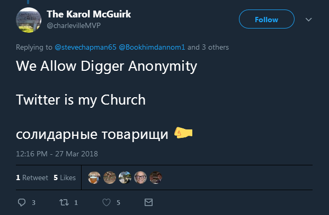
Task: Click the reply speech bubble icon
Action: pos(22,202)
